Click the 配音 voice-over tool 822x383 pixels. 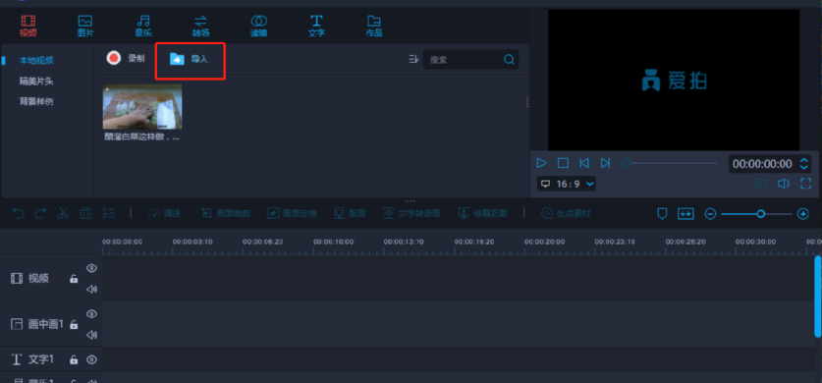click(x=351, y=214)
